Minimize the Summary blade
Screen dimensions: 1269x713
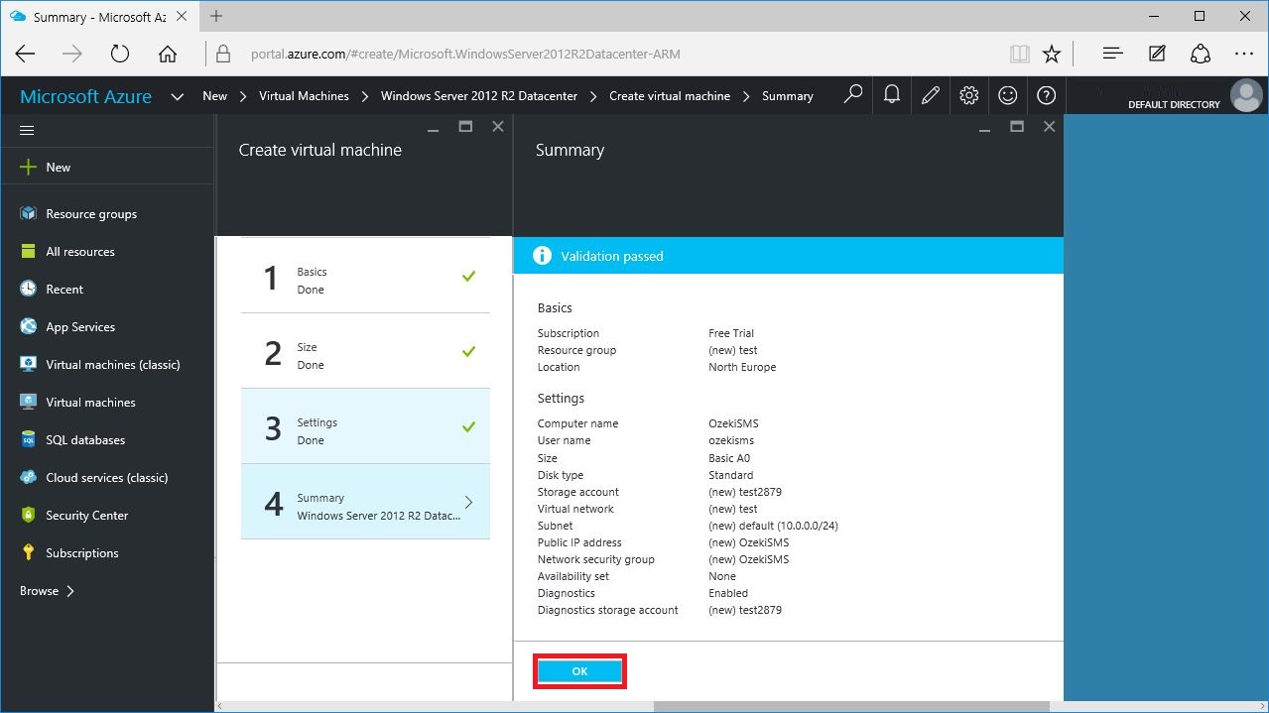pyautogui.click(x=983, y=128)
